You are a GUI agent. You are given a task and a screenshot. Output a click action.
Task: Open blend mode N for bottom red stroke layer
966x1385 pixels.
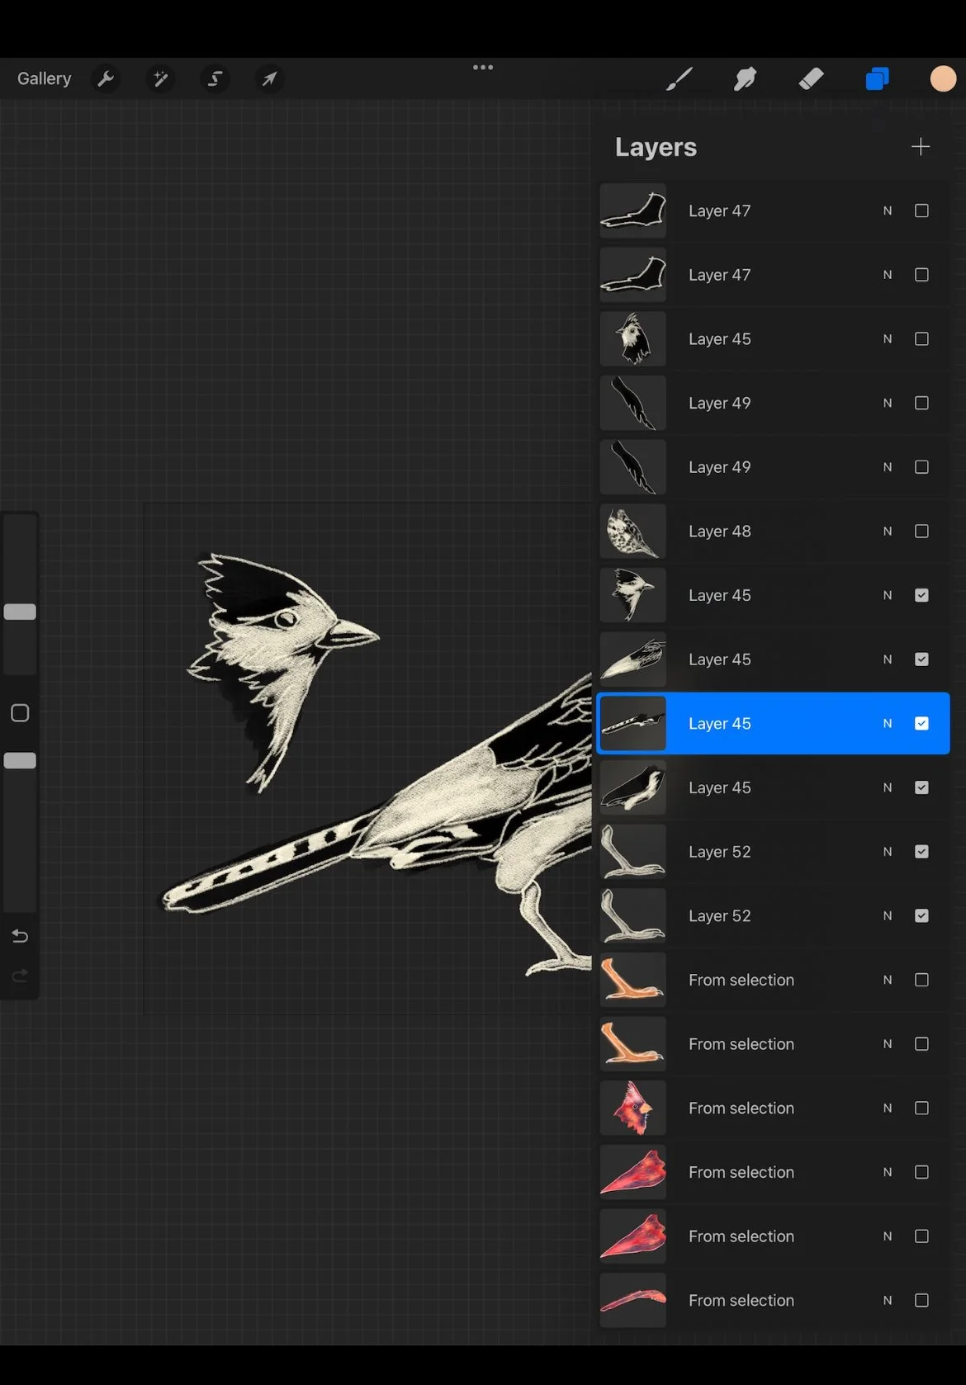pyautogui.click(x=888, y=1301)
